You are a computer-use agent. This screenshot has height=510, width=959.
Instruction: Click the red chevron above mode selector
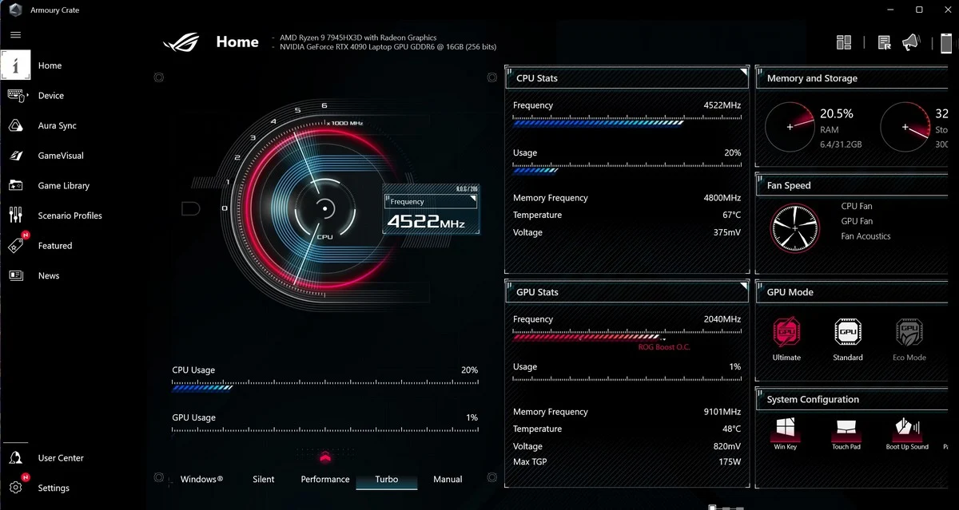pos(324,457)
